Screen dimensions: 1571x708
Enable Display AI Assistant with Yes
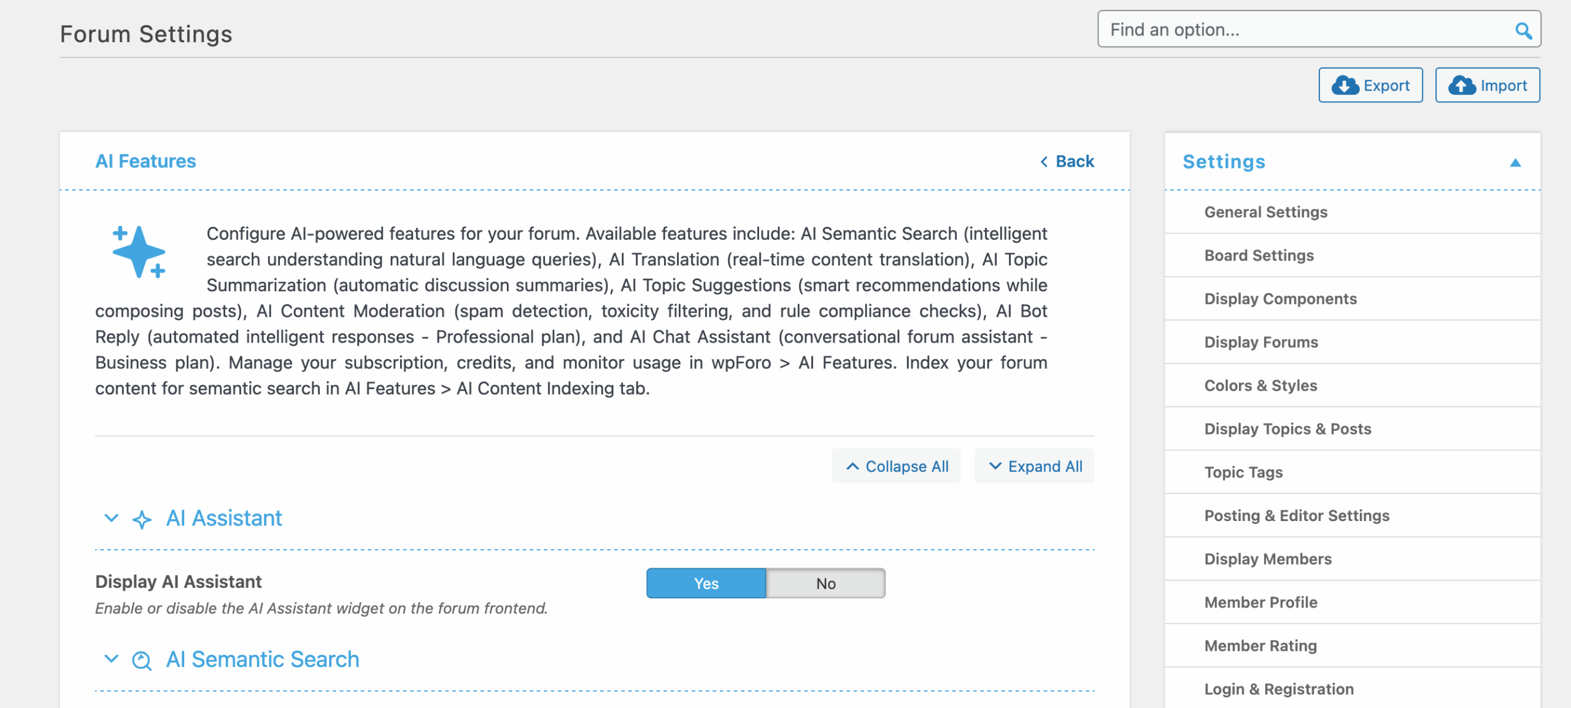706,584
